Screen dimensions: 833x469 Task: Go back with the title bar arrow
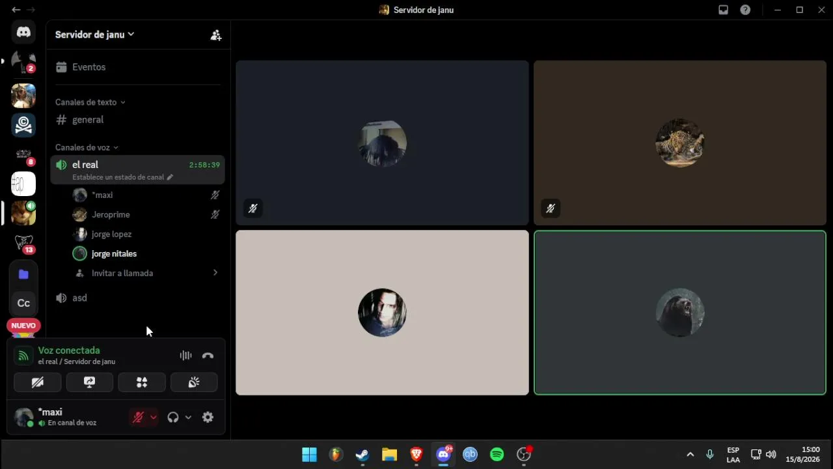(16, 10)
